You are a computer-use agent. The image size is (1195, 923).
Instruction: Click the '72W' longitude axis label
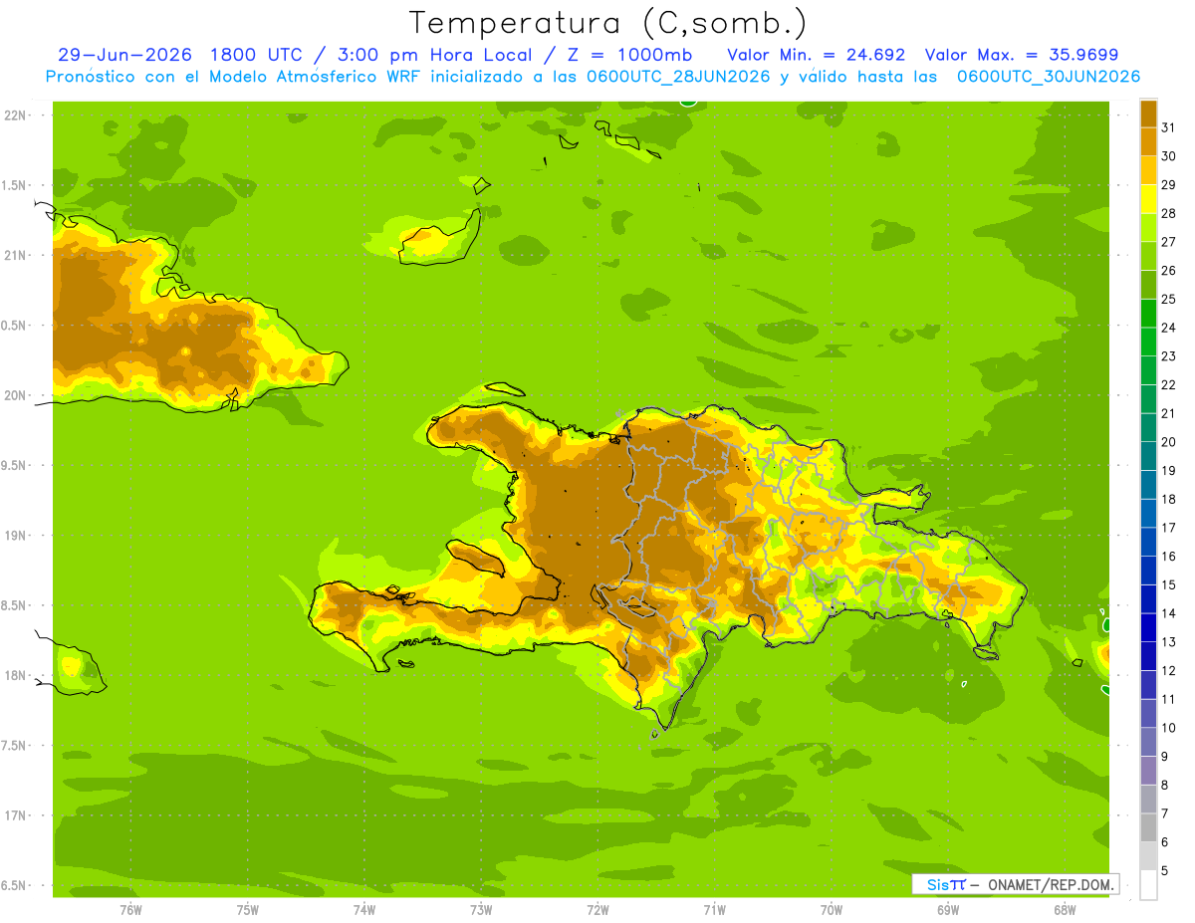pos(597,909)
